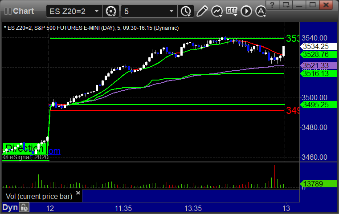Click the 13:35 time axis label
The image size is (339, 214).
[x=193, y=208]
